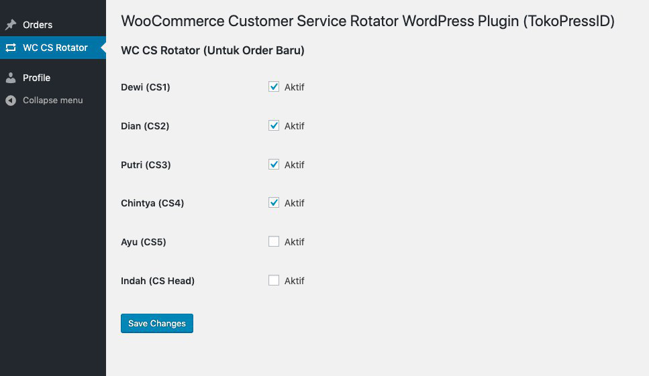The width and height of the screenshot is (649, 376).
Task: Click the Aktif label beside Indah (CS Head)
Action: pyautogui.click(x=294, y=281)
